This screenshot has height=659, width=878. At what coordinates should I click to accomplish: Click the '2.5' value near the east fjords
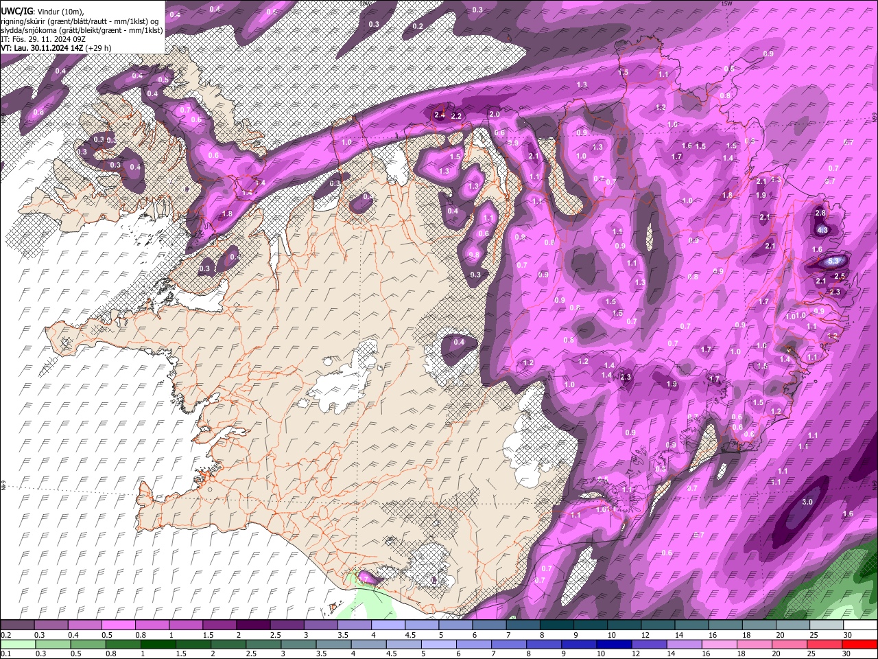tap(840, 276)
